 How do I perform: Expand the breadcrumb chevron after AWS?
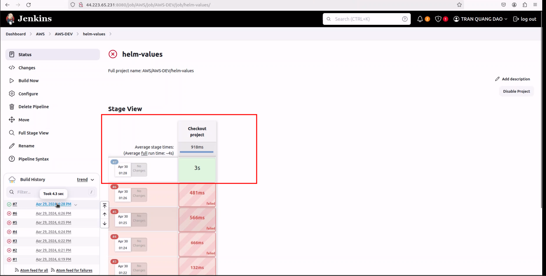pyautogui.click(x=50, y=34)
